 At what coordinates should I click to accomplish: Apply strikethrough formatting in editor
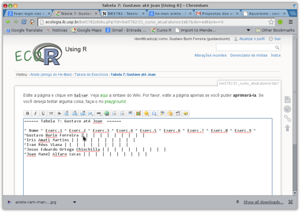[x=59, y=113]
